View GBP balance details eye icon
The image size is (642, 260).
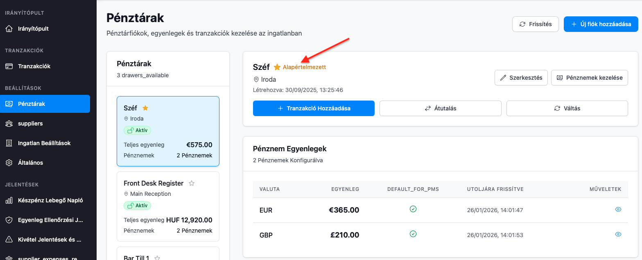coord(618,234)
